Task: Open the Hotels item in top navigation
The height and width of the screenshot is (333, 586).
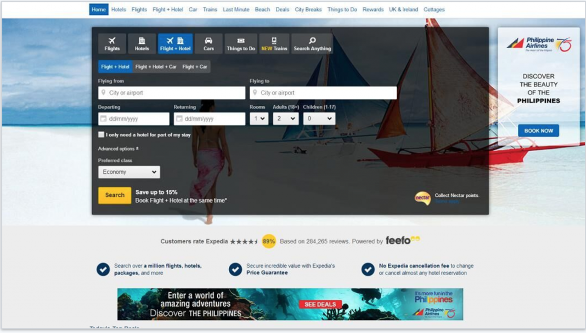Action: [x=118, y=9]
